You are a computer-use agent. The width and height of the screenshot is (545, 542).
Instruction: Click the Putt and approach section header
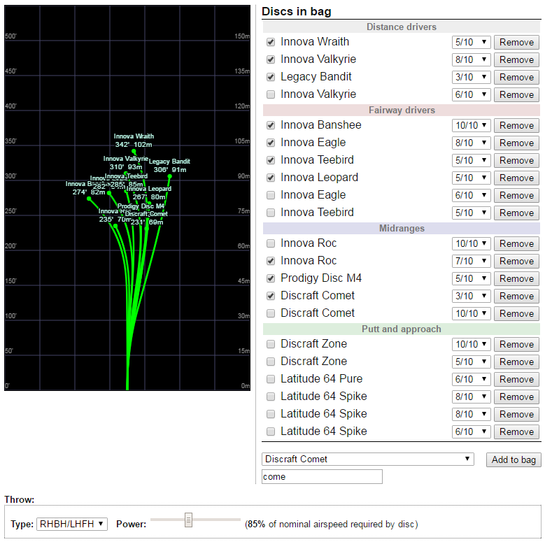click(x=402, y=329)
